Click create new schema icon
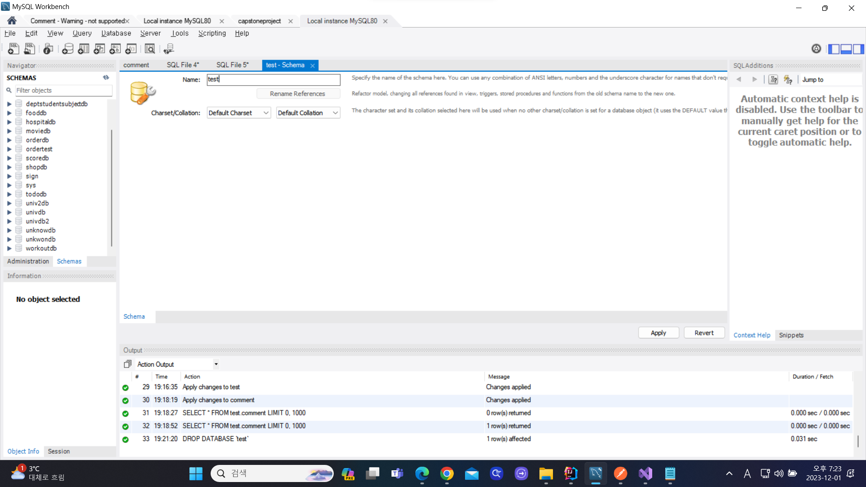Image resolution: width=866 pixels, height=487 pixels. click(x=68, y=49)
